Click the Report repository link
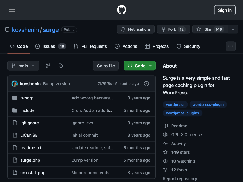Screen dimensions: 243x182 [180, 179]
